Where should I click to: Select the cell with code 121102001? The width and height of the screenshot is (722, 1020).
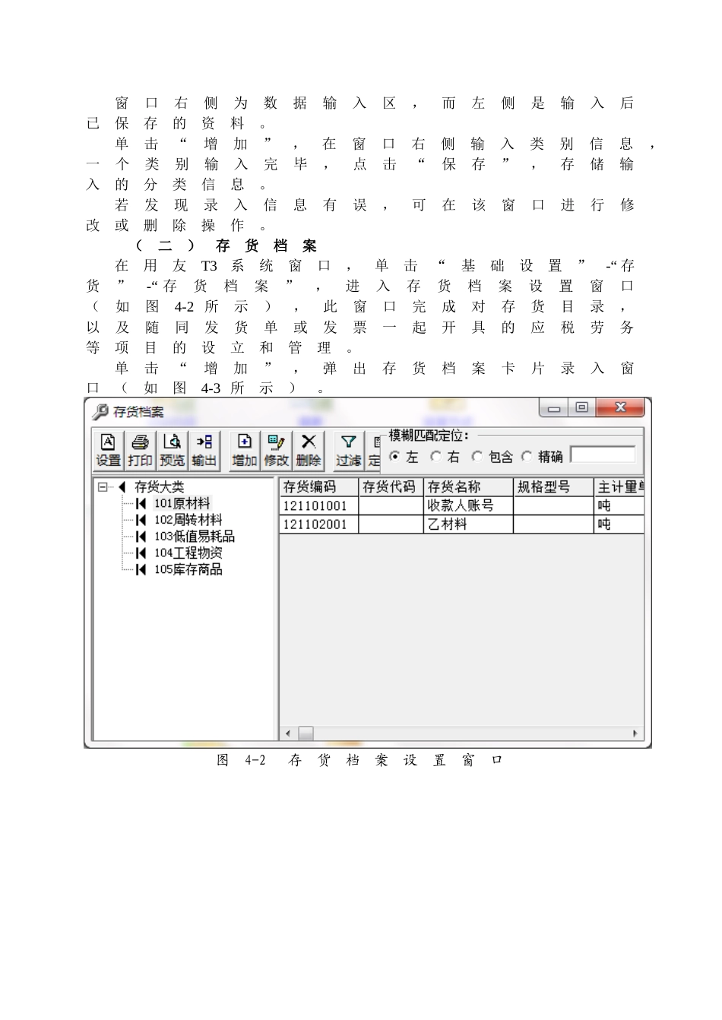pyautogui.click(x=319, y=524)
